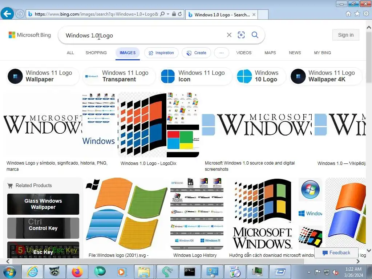Image resolution: width=372 pixels, height=279 pixels.
Task: Click the vertical scrollbar up arrow
Action: (369, 27)
